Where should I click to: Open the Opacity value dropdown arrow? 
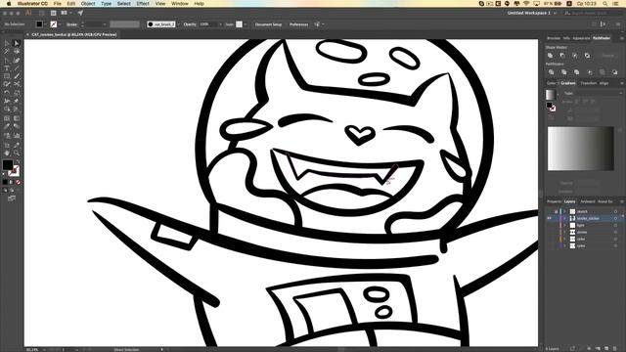pos(220,24)
